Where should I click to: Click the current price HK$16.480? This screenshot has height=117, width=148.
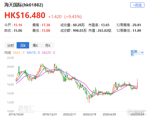click(x=25, y=15)
